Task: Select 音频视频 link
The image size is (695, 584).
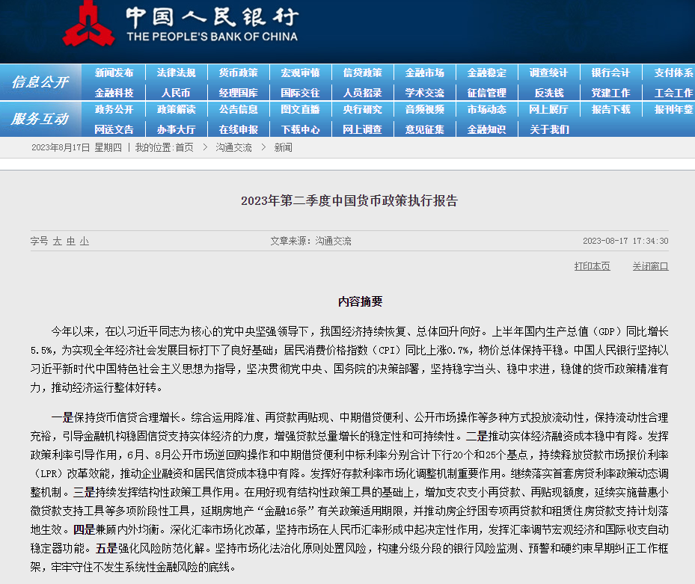Action: [424, 109]
